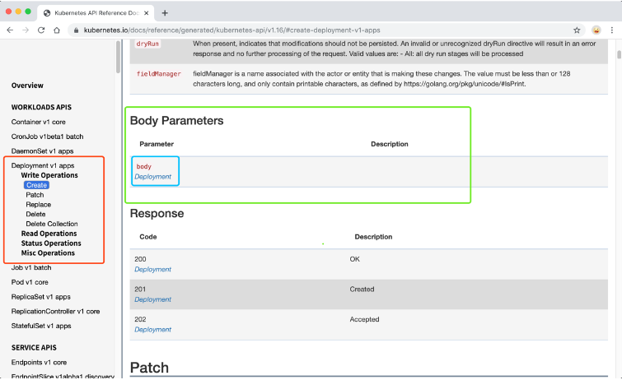Image resolution: width=622 pixels, height=380 pixels.
Task: Open Deployment v1 apps in sidebar
Action: pos(43,165)
